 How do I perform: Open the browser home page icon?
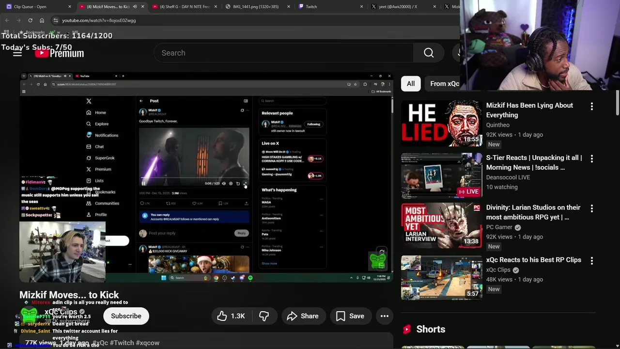coord(42,20)
